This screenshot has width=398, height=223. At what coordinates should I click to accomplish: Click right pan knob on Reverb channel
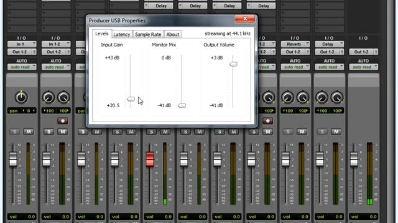coord(303,98)
